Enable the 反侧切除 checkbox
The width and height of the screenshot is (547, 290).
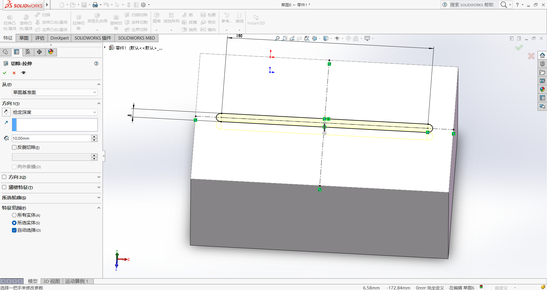click(x=14, y=147)
